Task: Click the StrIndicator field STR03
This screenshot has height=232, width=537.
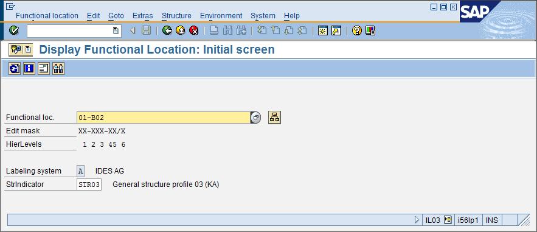Action: pyautogui.click(x=89, y=185)
